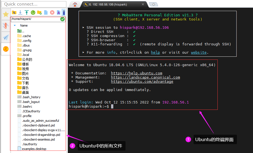Toggle the Name column sort arrow
The width and height of the screenshot is (253, 153).
tap(15, 25)
